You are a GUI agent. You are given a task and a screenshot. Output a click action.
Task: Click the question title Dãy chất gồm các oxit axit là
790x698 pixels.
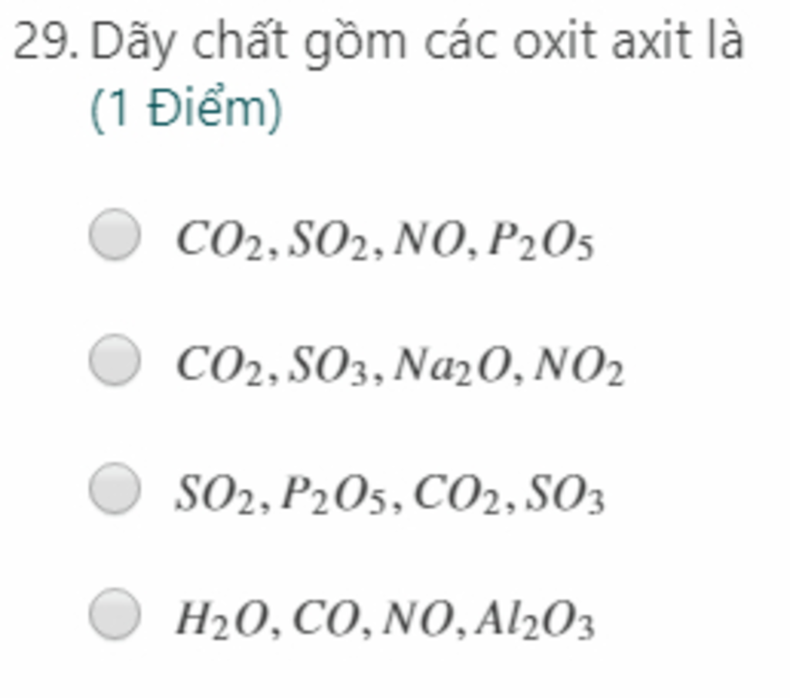point(417,43)
